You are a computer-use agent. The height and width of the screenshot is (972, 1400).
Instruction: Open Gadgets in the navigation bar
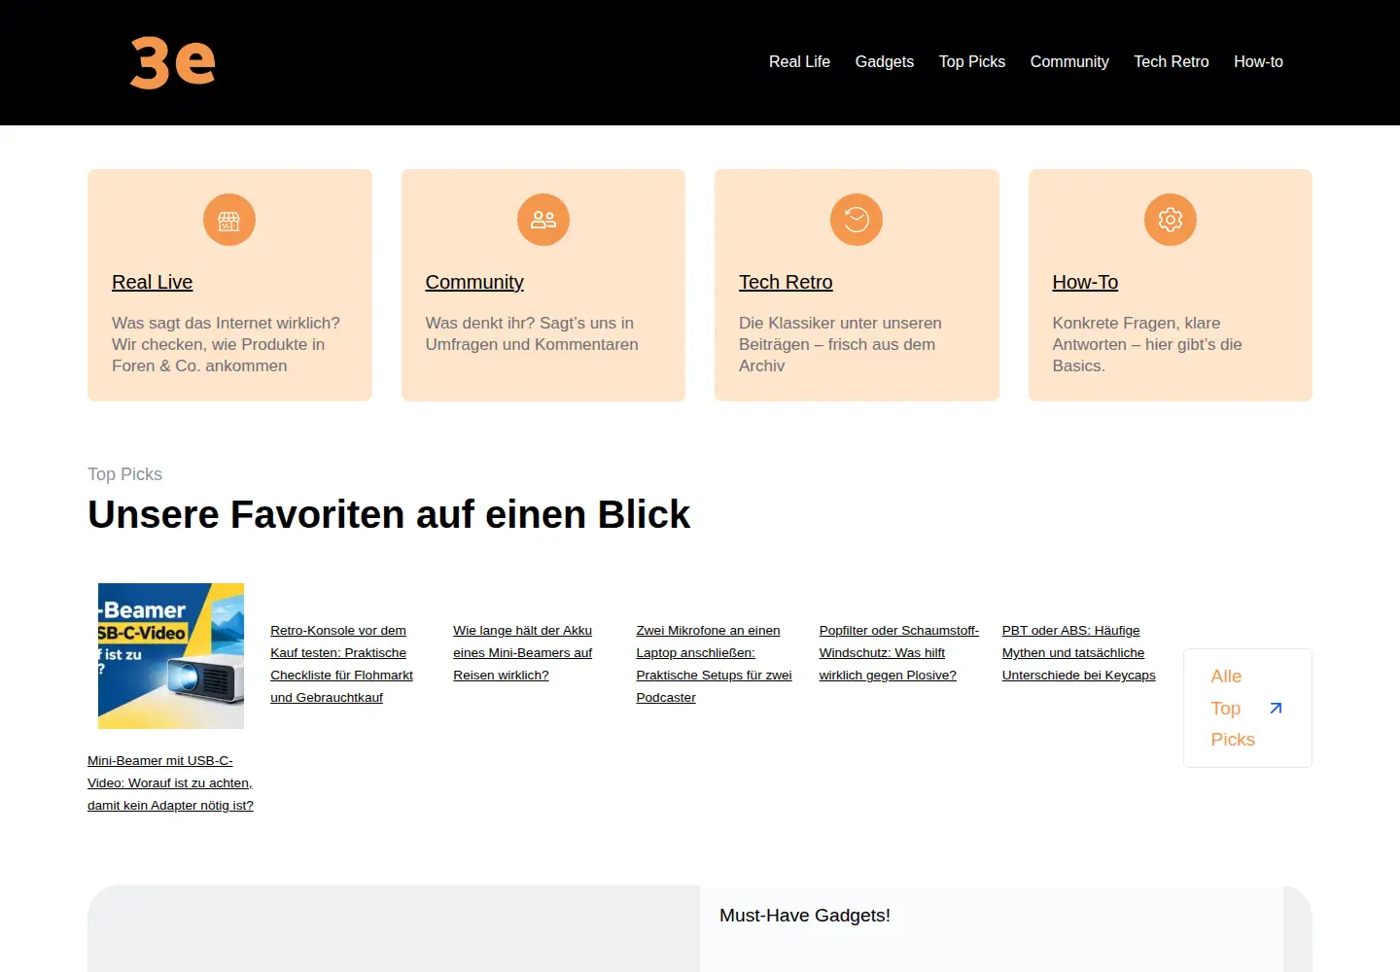pos(885,62)
